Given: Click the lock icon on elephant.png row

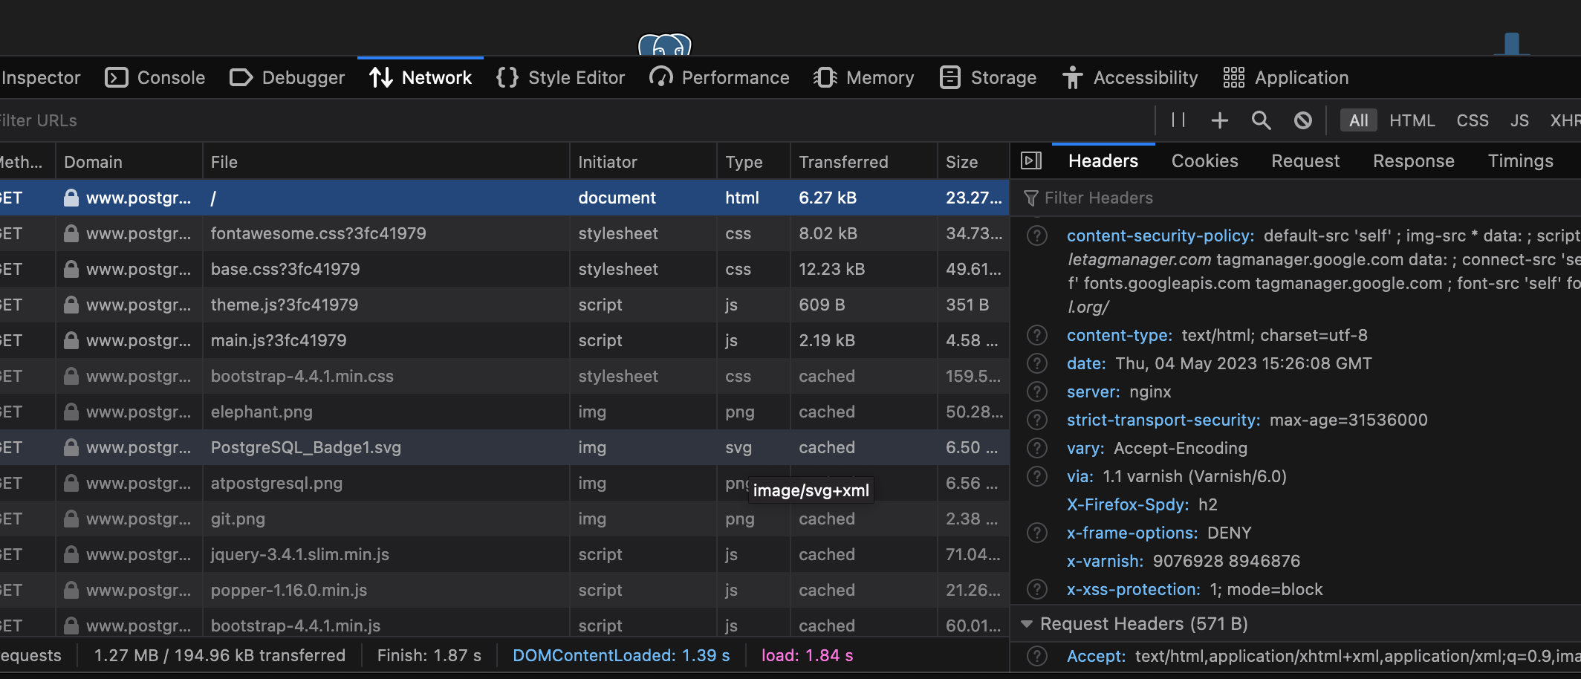Looking at the screenshot, I should click(x=71, y=412).
